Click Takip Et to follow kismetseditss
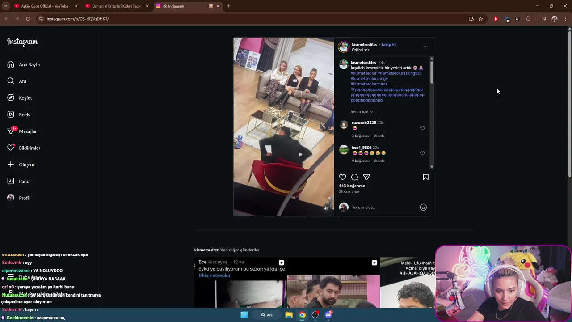572x322 pixels. [x=388, y=44]
